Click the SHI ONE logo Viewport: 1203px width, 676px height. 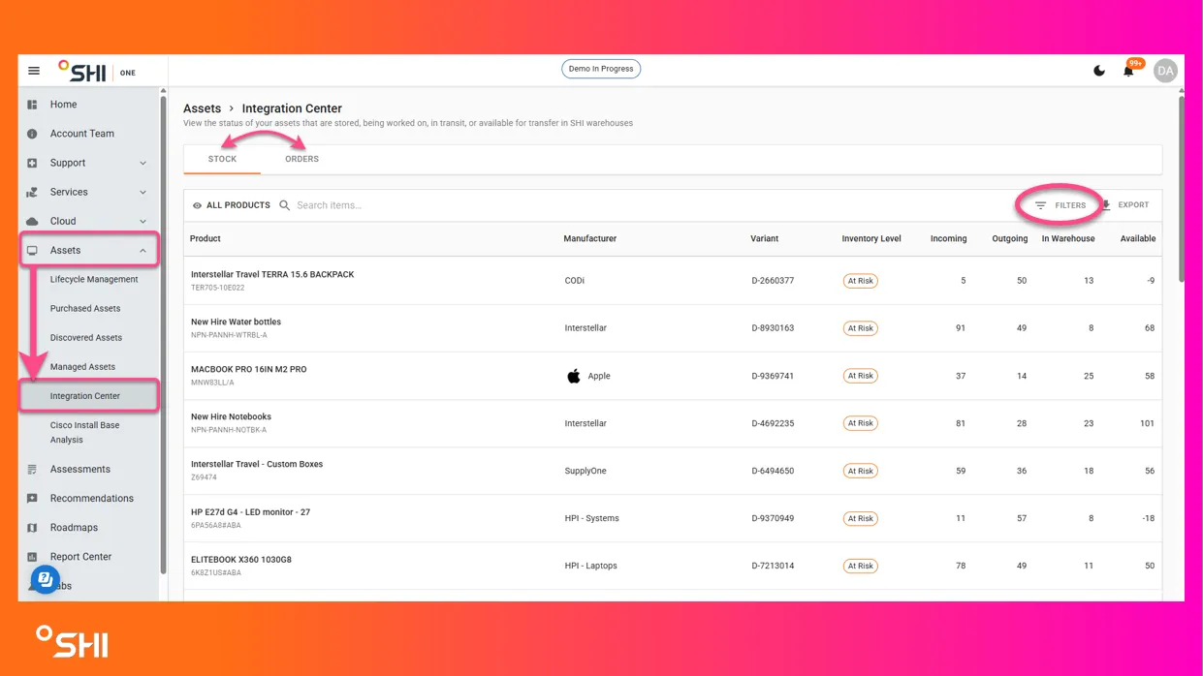point(96,72)
